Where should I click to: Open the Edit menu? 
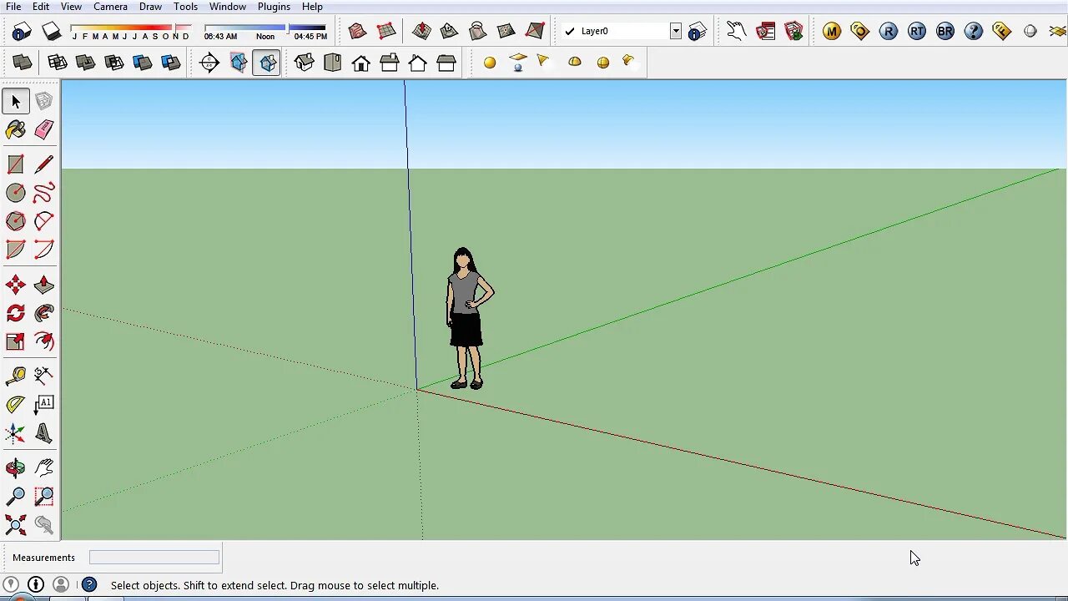click(x=41, y=7)
